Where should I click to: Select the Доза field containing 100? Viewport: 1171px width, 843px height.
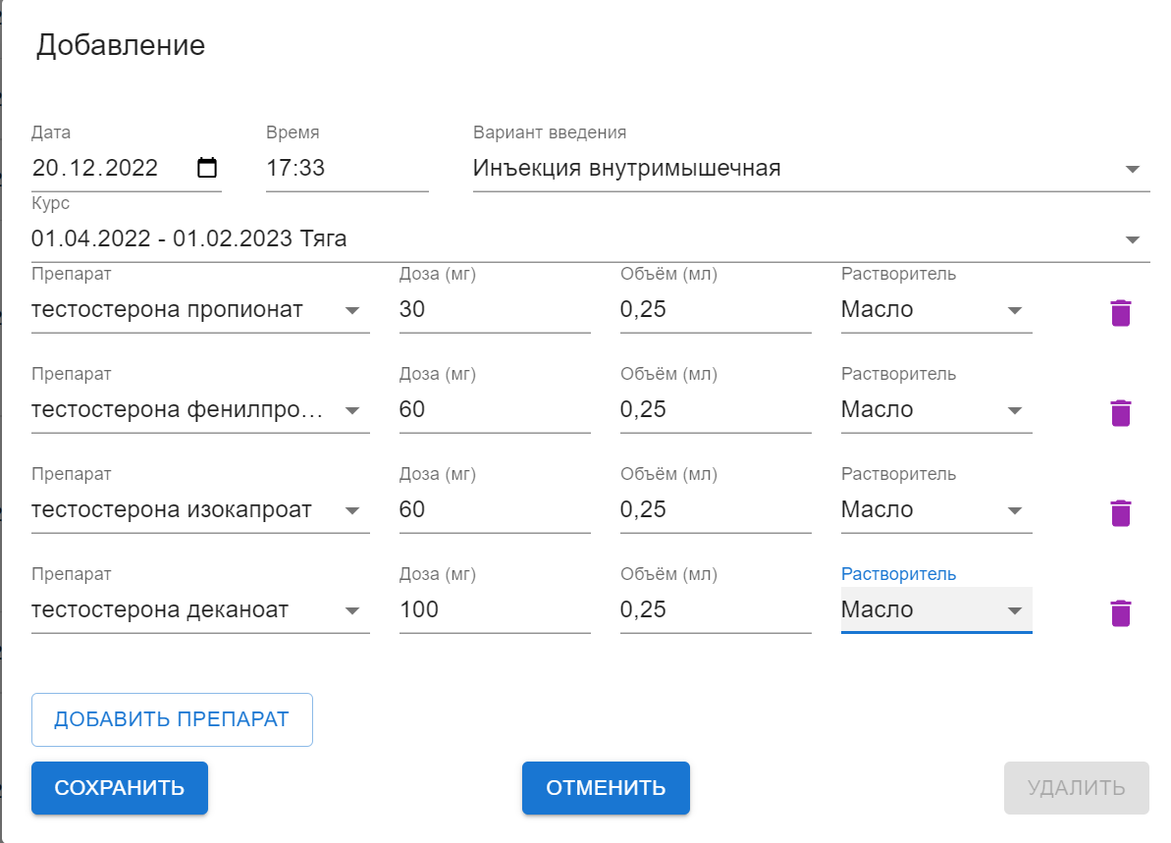[x=491, y=609]
